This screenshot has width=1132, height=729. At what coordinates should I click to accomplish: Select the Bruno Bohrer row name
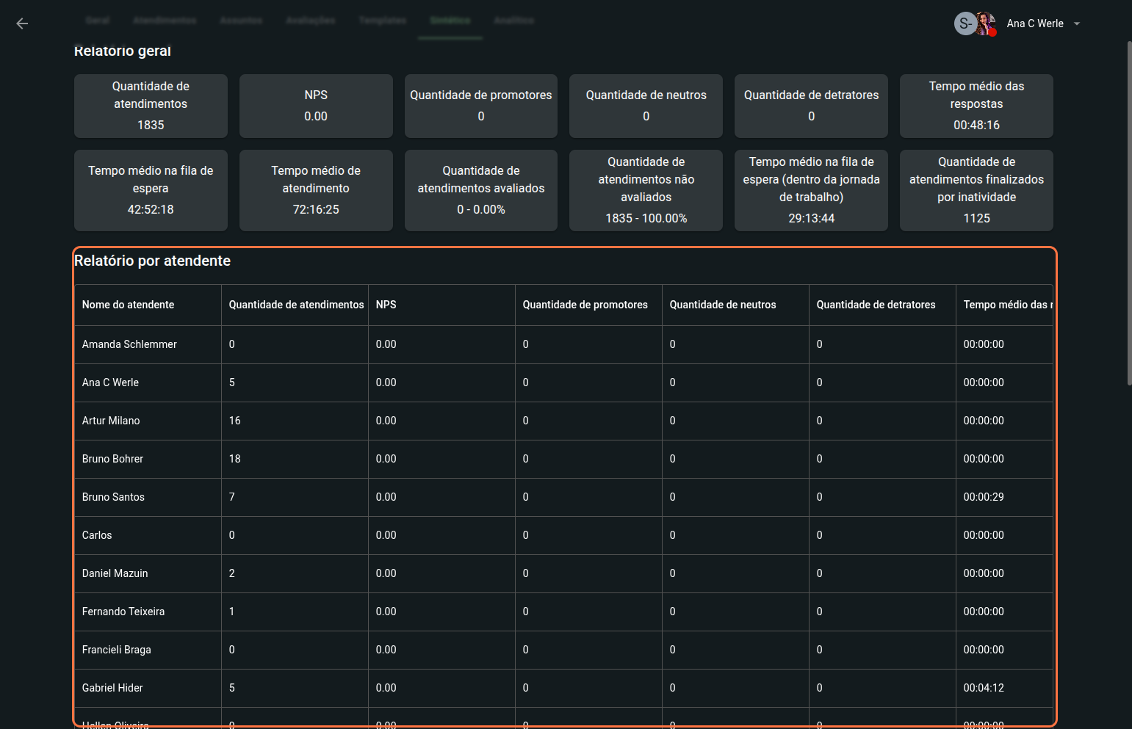(x=113, y=459)
